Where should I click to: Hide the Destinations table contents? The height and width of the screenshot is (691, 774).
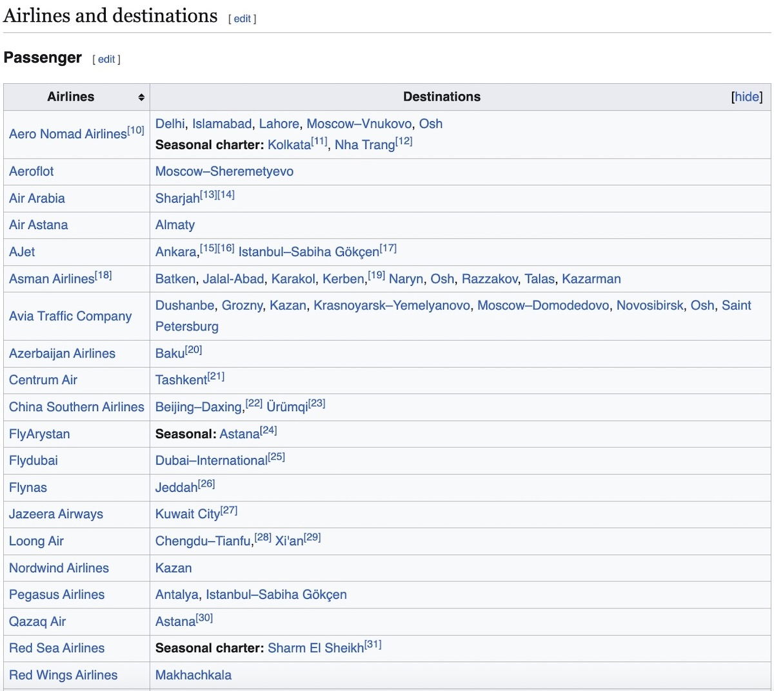coord(747,97)
